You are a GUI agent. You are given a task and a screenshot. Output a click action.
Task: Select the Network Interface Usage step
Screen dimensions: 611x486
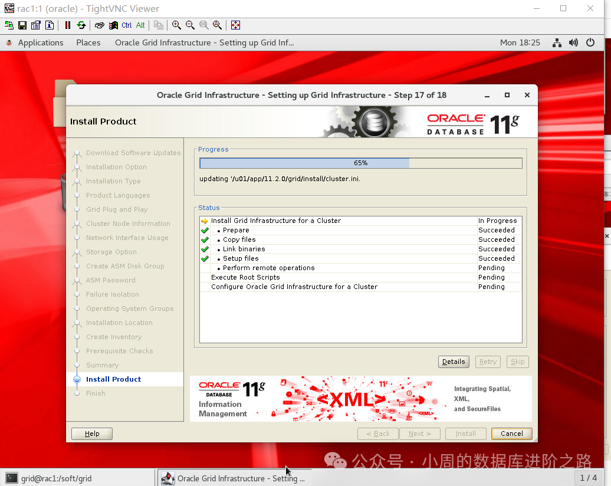tap(127, 238)
